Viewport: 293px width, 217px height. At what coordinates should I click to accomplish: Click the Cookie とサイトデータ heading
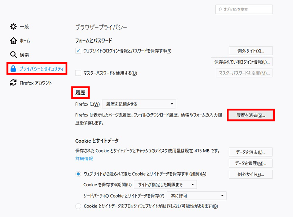tap(97, 141)
